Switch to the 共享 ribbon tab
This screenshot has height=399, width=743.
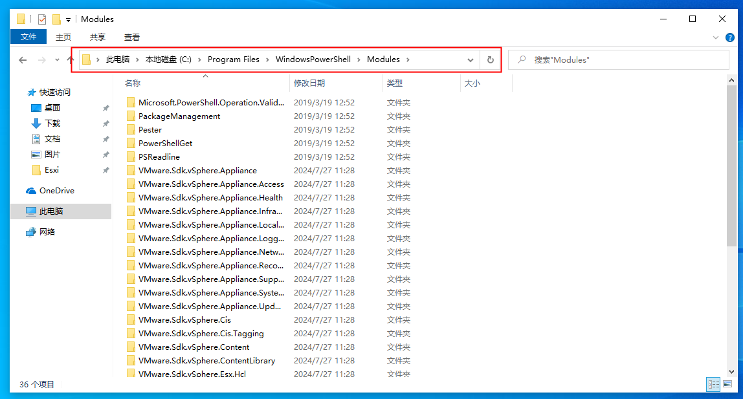click(98, 37)
